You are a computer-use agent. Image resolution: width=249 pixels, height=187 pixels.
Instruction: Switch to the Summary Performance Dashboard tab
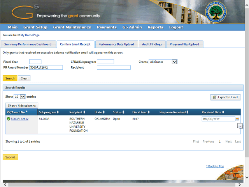click(x=28, y=44)
